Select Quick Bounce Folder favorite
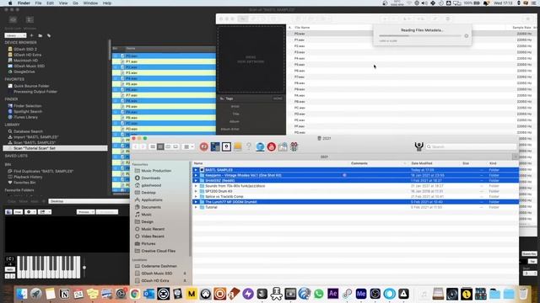Screen dimensions: 540x303 tap(31, 86)
